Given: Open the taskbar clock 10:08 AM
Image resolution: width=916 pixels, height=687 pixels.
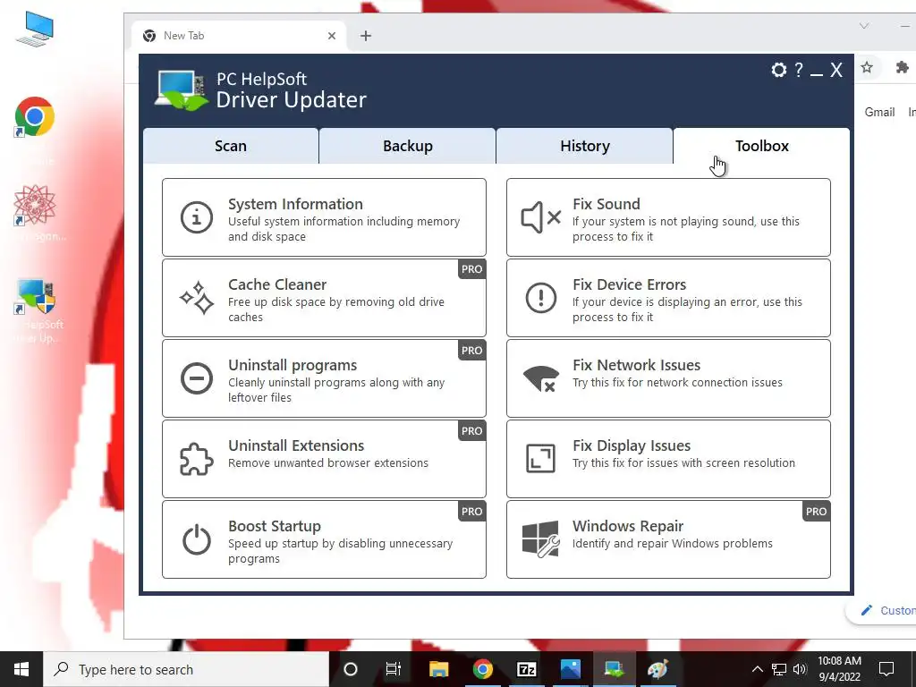Looking at the screenshot, I should coord(839,669).
